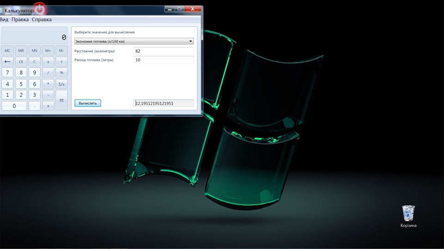Click the addition plus key
This screenshot has width=444, height=249.
point(48,106)
